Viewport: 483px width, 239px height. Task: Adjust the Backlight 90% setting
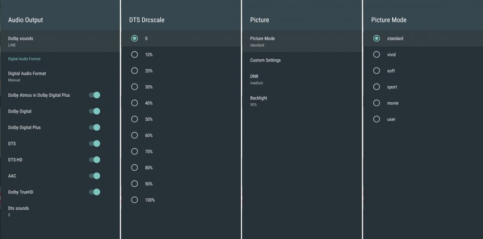301,101
